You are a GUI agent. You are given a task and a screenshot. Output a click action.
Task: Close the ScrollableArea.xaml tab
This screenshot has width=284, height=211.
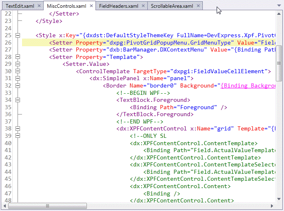pyautogui.click(x=198, y=6)
